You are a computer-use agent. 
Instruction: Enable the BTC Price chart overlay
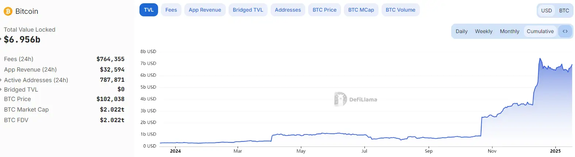(x=325, y=10)
